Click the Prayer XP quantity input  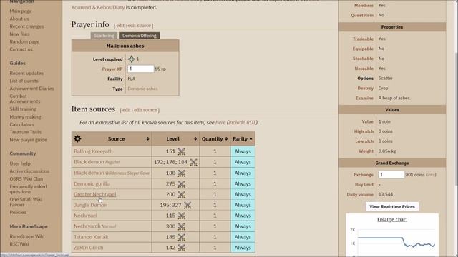pyautogui.click(x=140, y=69)
